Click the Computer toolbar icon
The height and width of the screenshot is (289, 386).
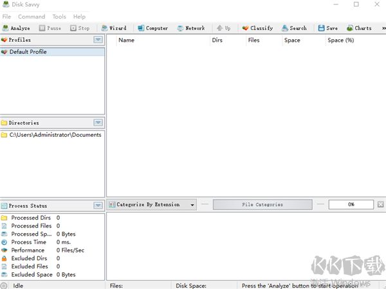pyautogui.click(x=152, y=28)
